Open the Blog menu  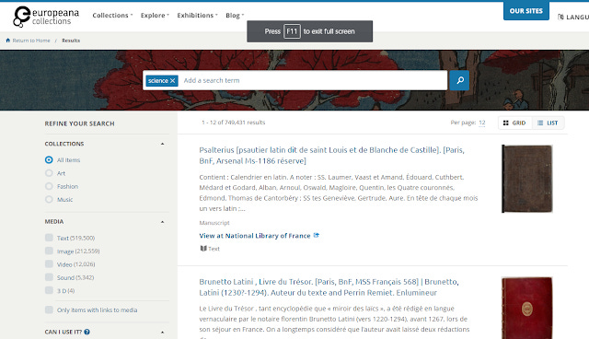coord(235,16)
